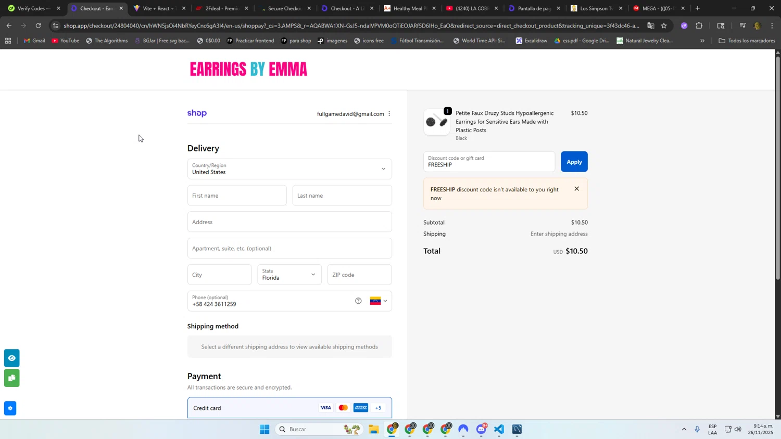This screenshot has height=439, width=781.
Task: Open a new browser tab
Action: click(698, 8)
